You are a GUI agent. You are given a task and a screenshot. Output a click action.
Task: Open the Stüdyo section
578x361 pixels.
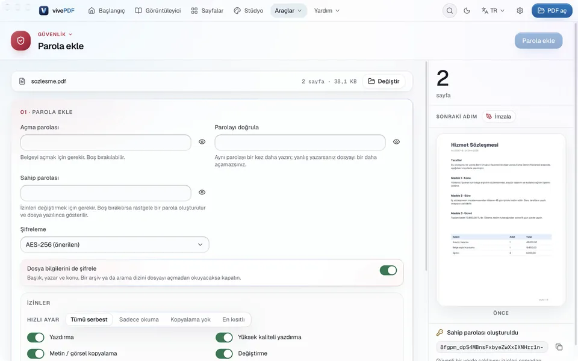coord(249,11)
